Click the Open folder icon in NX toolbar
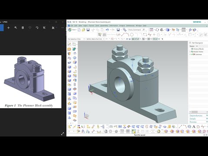208x156 pixels. pos(83,30)
